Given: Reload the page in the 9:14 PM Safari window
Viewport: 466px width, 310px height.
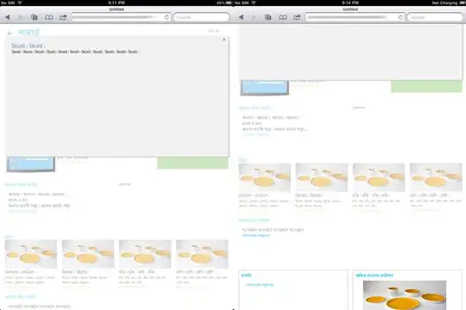Looking at the screenshot, I should [x=400, y=17].
